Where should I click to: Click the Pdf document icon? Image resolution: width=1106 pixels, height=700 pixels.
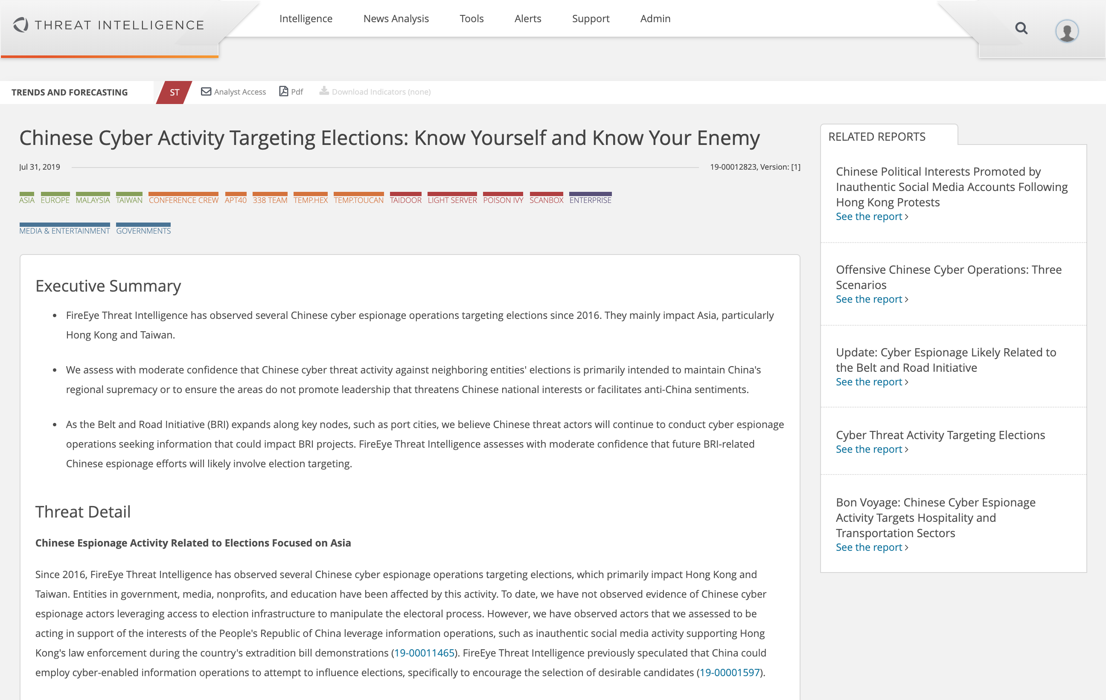(x=284, y=91)
